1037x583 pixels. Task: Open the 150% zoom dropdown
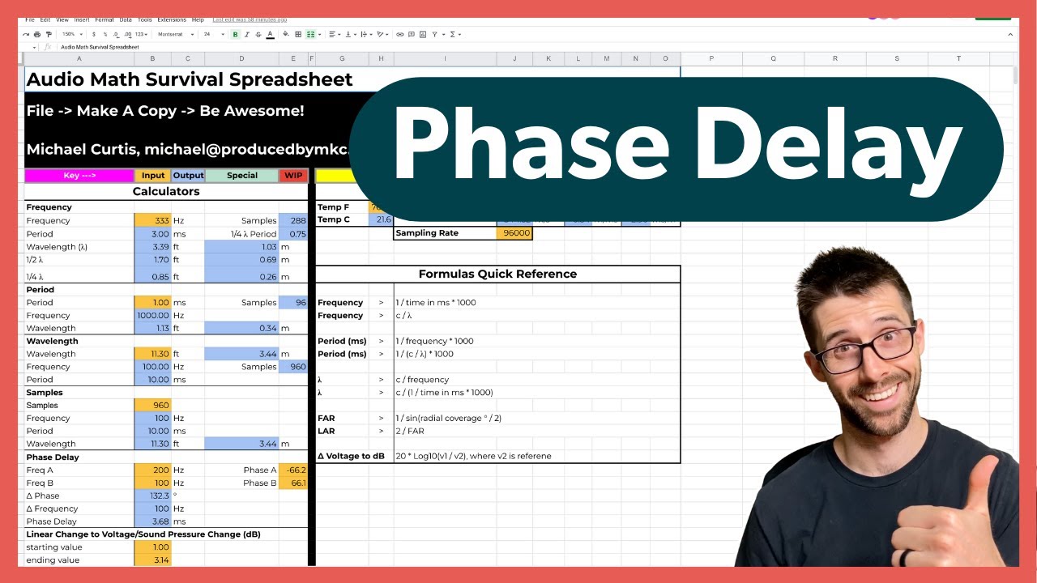pyautogui.click(x=72, y=34)
